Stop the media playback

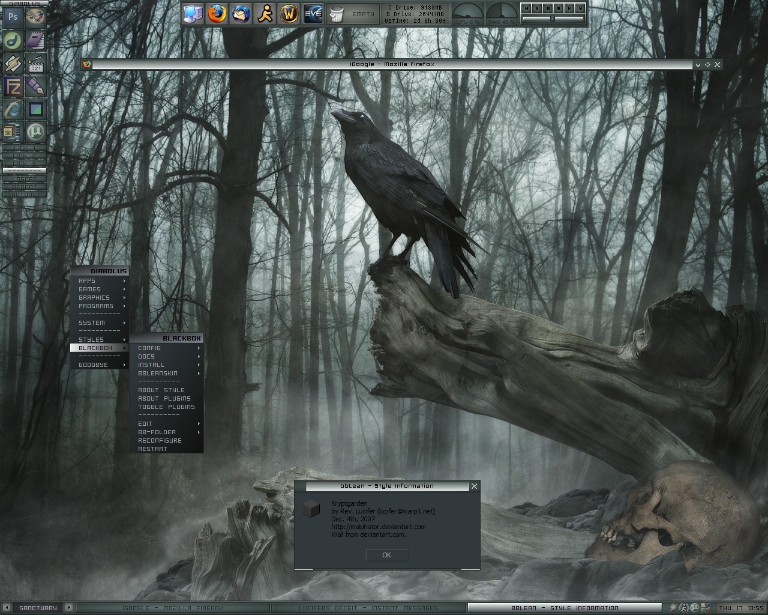pos(559,8)
